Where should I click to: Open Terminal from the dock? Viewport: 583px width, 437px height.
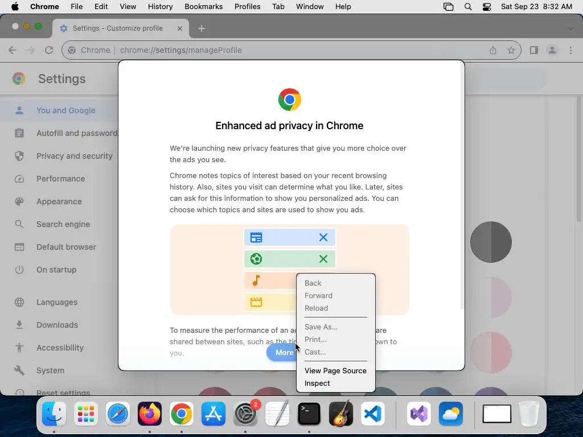tap(309, 414)
